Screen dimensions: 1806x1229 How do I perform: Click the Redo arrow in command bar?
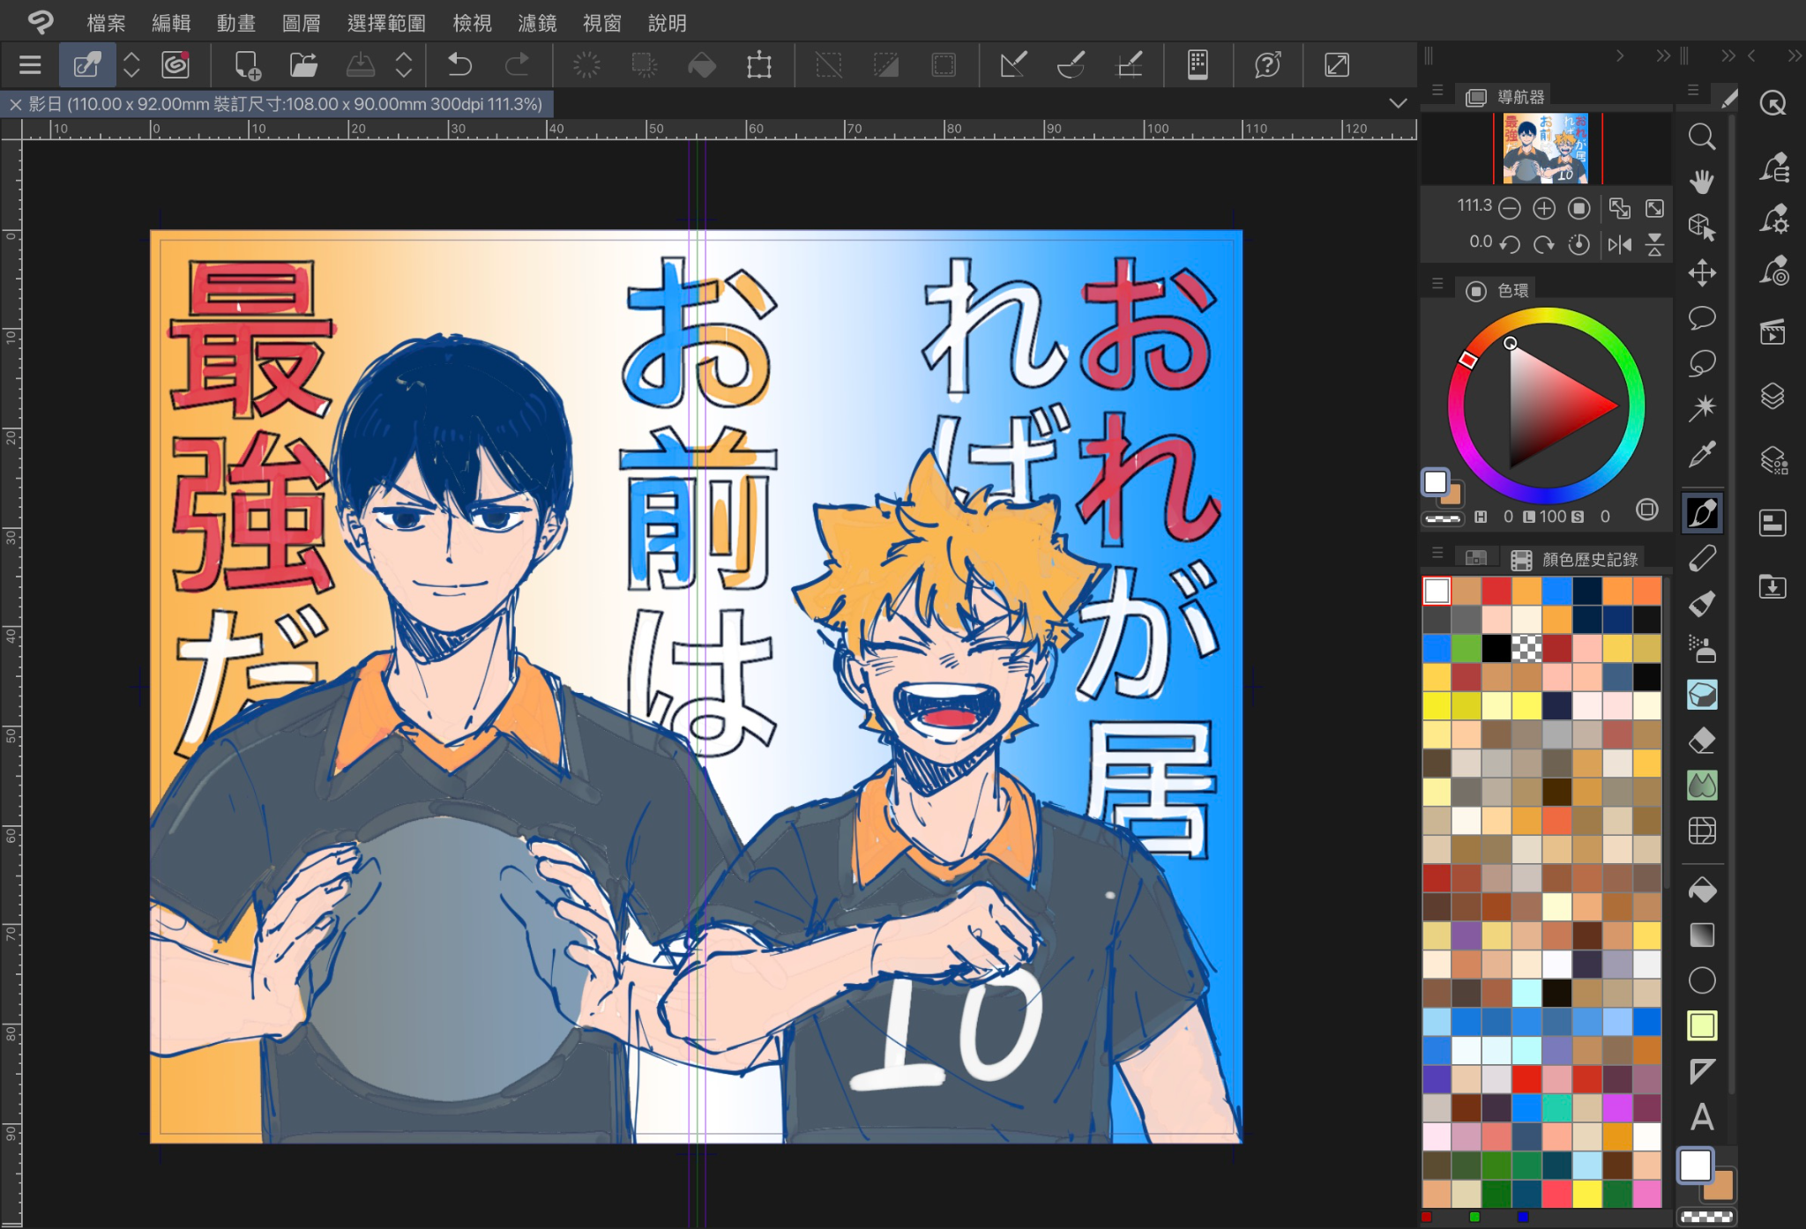point(517,65)
